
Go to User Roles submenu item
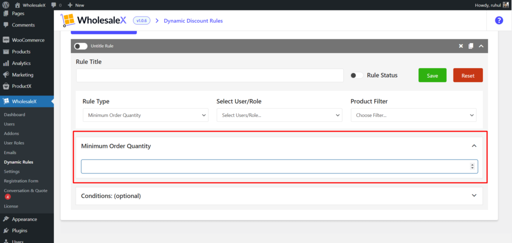[x=14, y=143]
